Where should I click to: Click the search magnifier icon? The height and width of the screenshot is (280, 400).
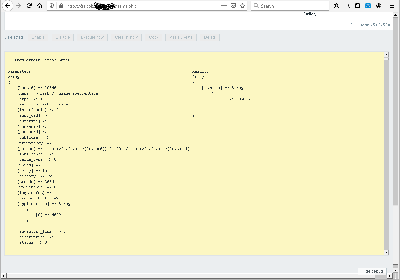(x=256, y=6)
